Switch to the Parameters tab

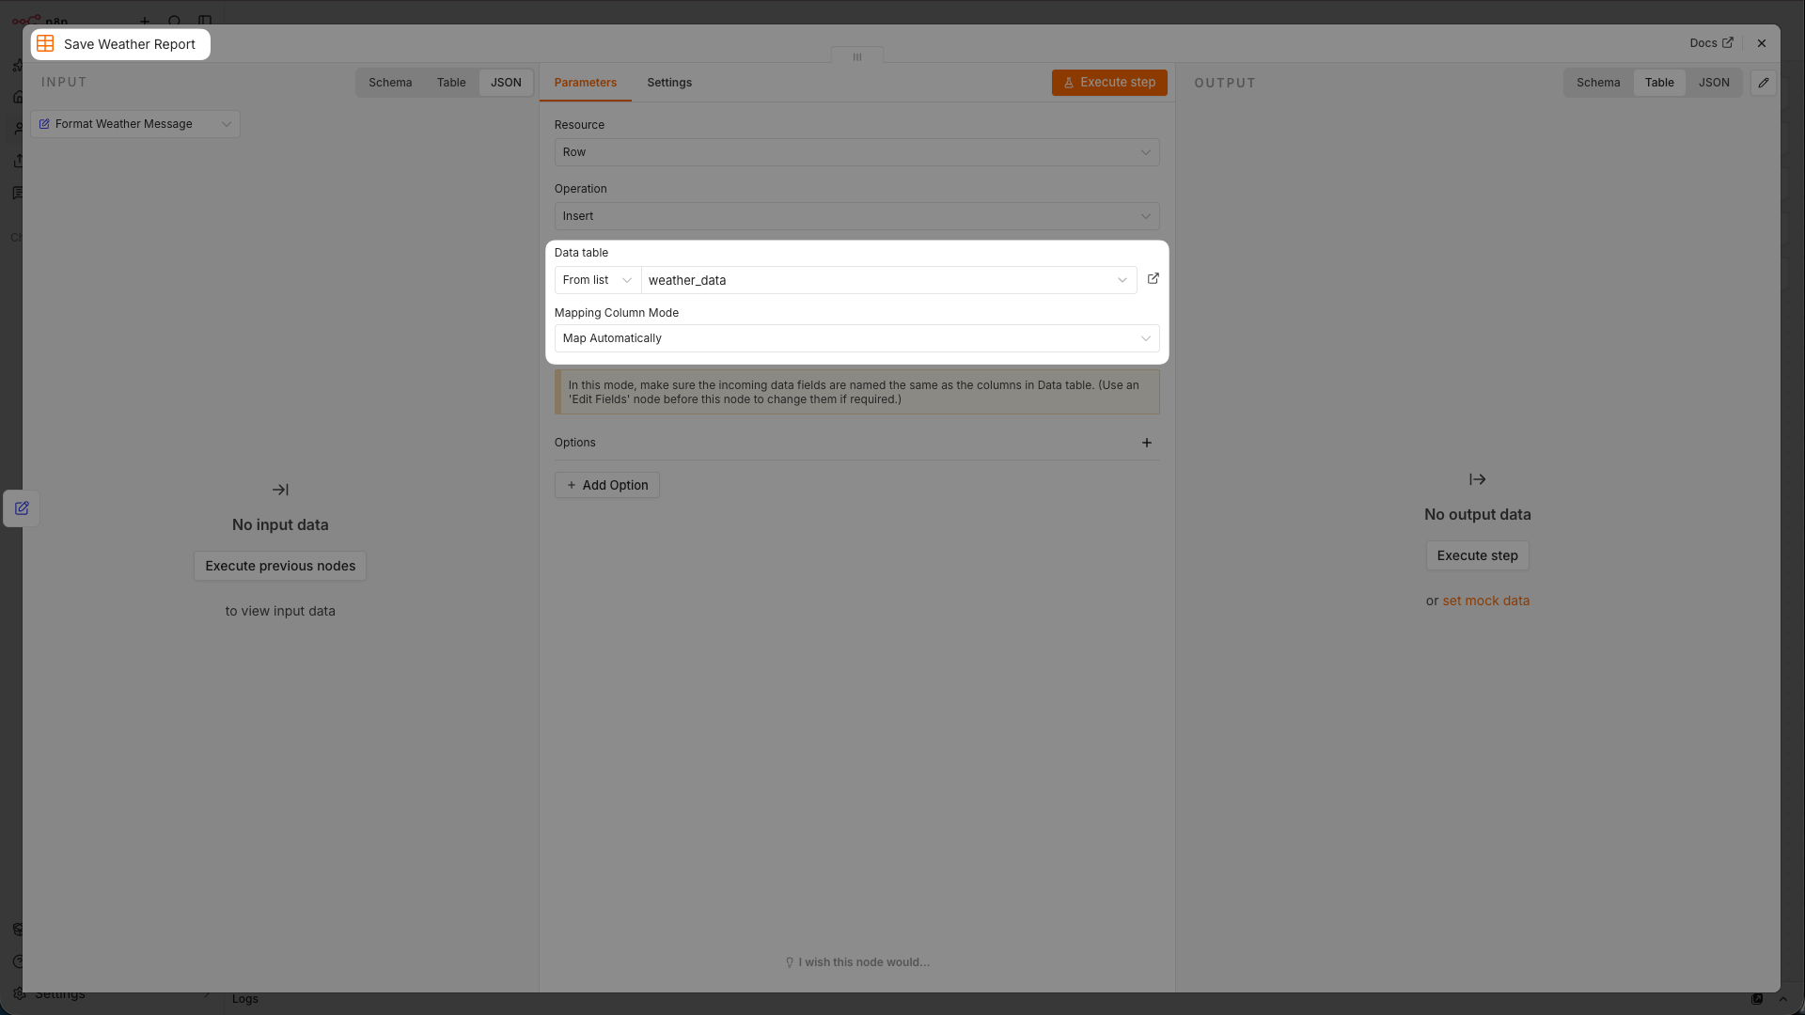585,83
